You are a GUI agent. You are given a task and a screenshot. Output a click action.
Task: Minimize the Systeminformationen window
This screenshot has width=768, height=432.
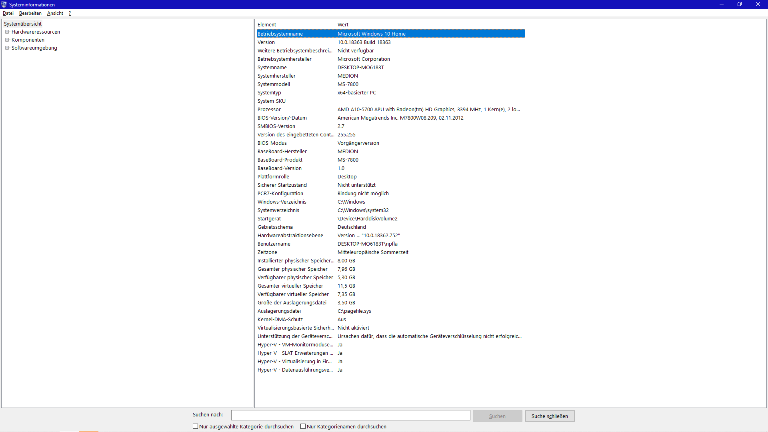[x=722, y=4]
